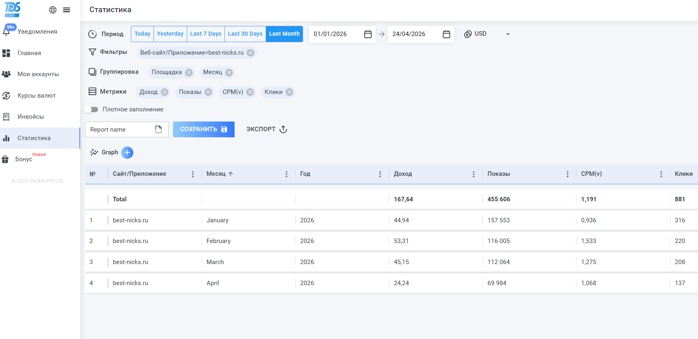
Task: Click the Метрики list icon
Action: tap(92, 92)
